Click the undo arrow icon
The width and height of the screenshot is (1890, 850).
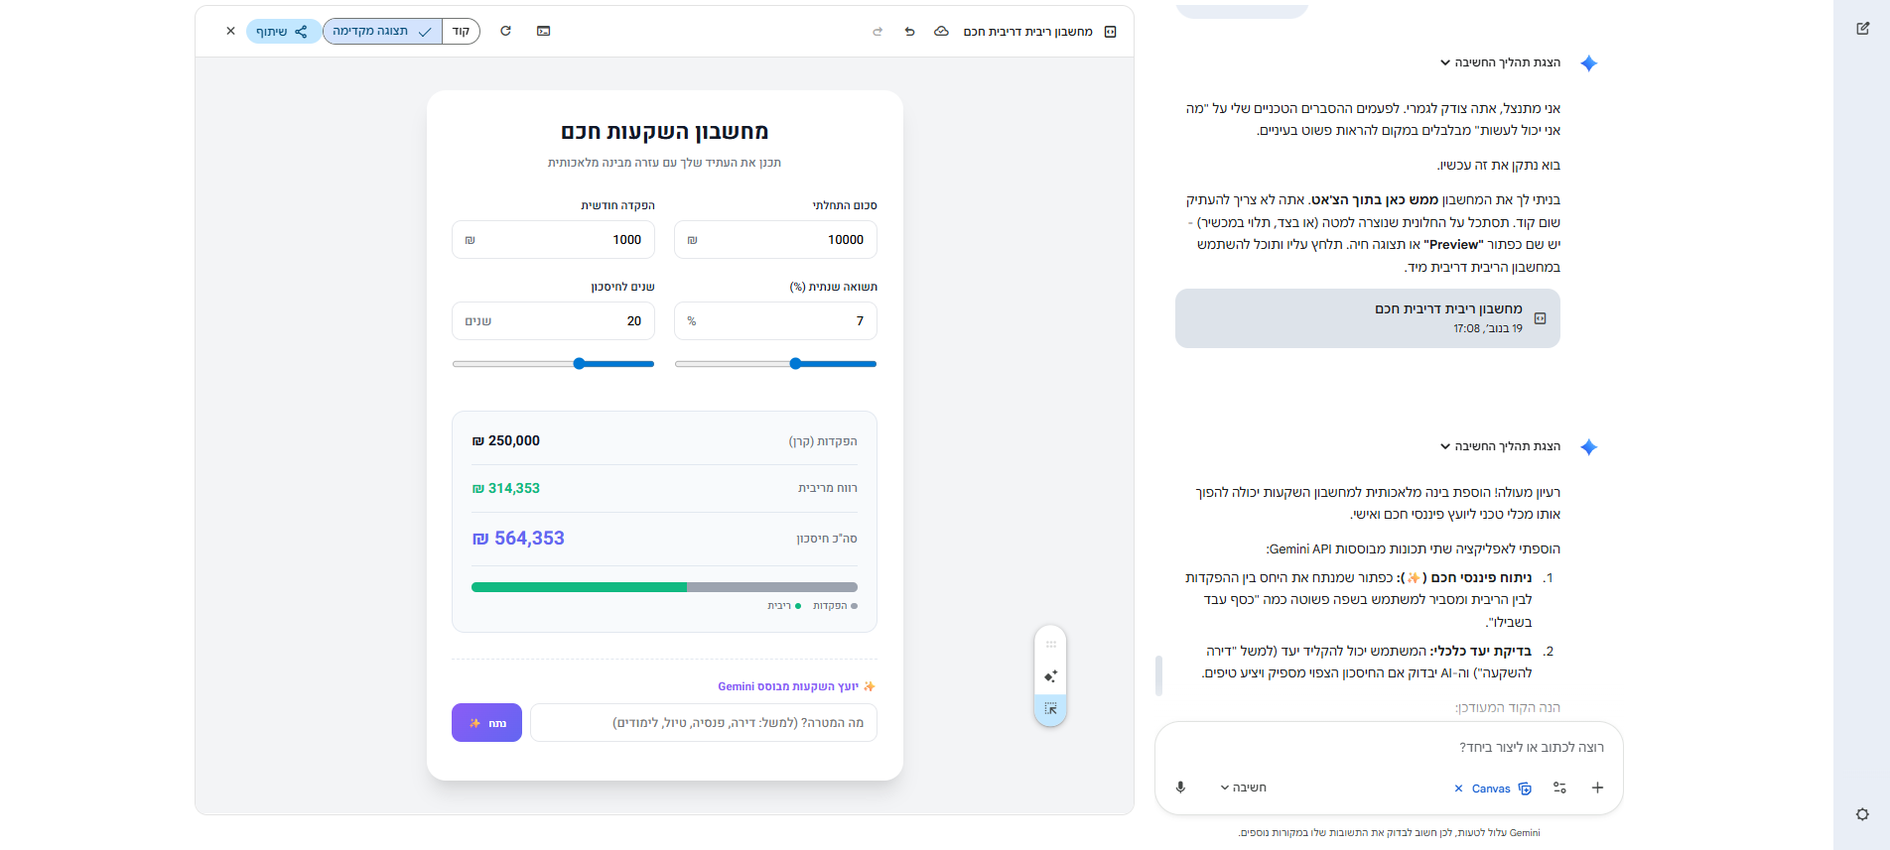click(909, 32)
